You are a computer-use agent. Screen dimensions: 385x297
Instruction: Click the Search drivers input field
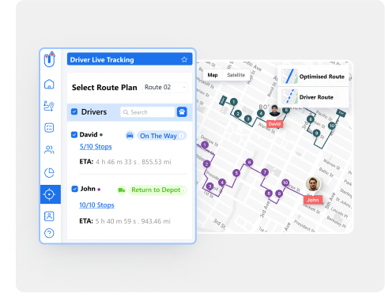click(148, 112)
